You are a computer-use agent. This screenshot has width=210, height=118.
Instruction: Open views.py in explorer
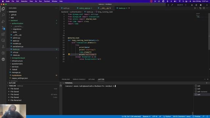point(16,55)
